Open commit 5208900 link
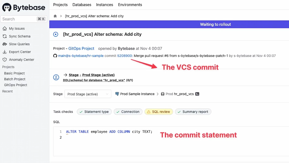Screen dimensions: 289x163 pos(125,56)
